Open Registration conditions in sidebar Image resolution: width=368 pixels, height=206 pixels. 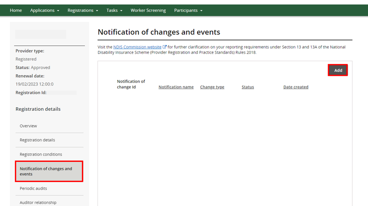click(x=41, y=154)
